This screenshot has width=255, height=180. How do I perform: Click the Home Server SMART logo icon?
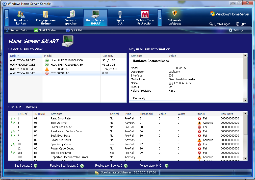point(67,41)
